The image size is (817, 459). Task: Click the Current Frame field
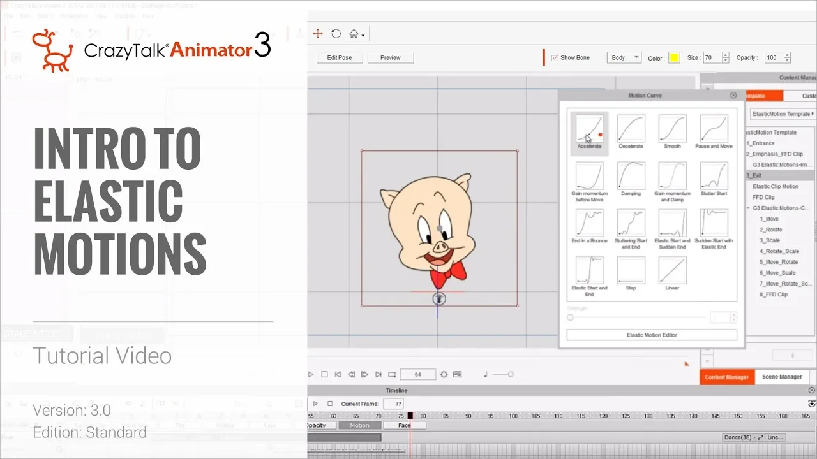click(393, 404)
